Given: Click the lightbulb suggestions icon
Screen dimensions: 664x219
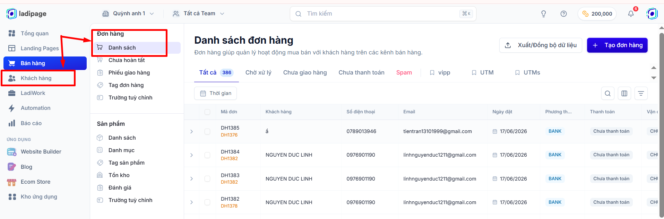Looking at the screenshot, I should pyautogui.click(x=544, y=14).
